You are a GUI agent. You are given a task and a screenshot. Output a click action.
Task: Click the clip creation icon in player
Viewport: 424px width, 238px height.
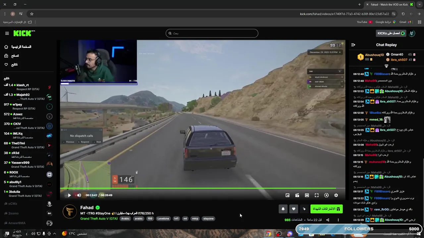pyautogui.click(x=297, y=195)
